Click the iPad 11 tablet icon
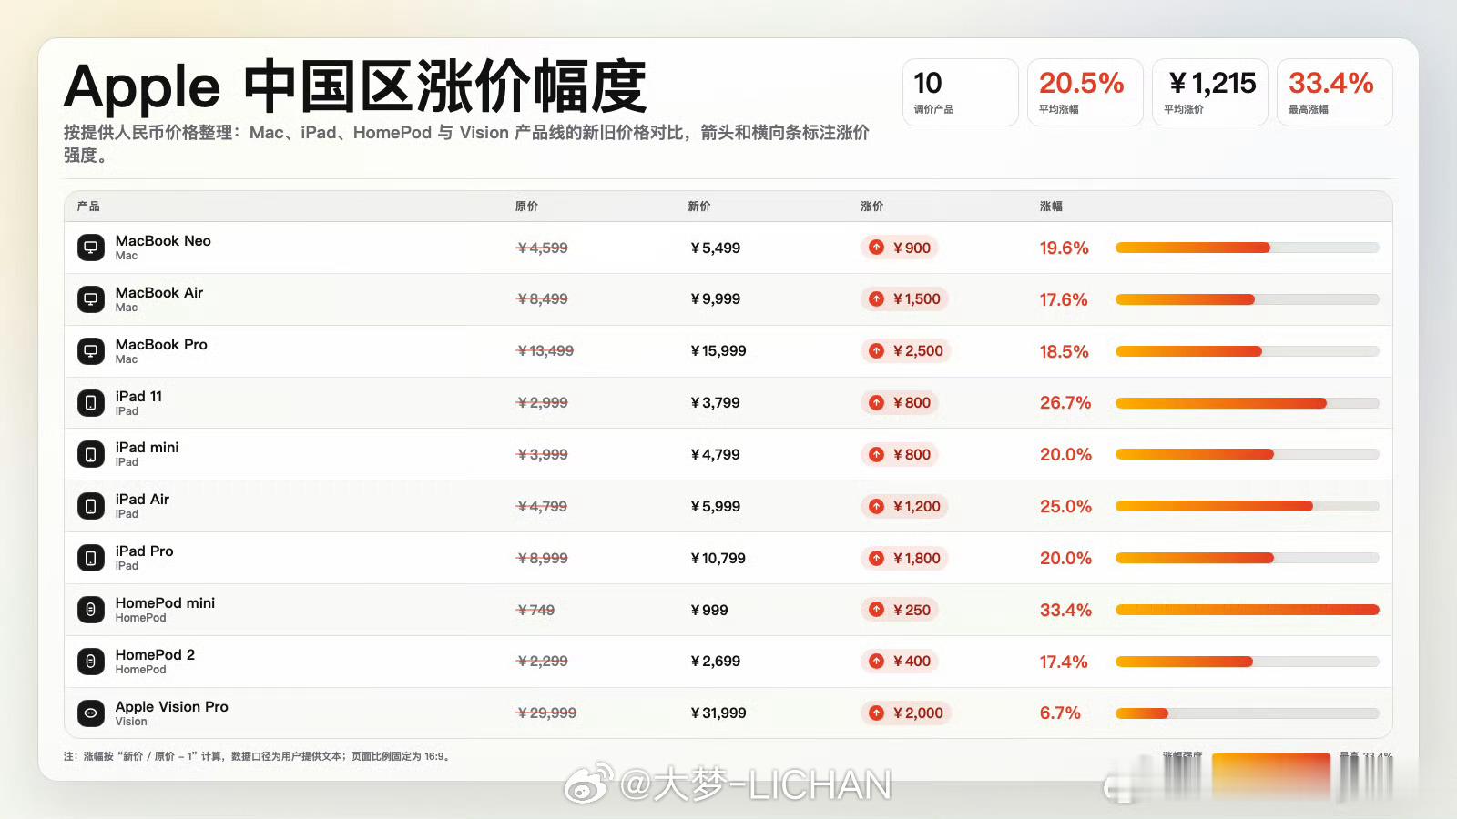Image resolution: width=1457 pixels, height=819 pixels. 91,402
